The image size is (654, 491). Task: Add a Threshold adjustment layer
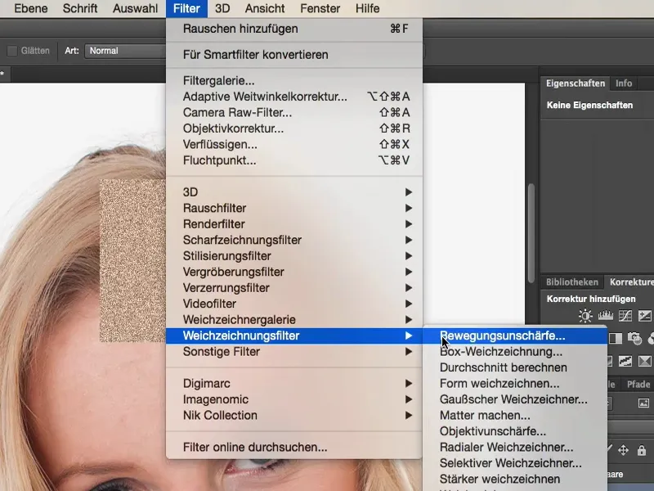click(625, 361)
